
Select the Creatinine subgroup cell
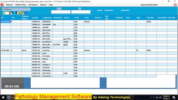[x=47, y=42]
